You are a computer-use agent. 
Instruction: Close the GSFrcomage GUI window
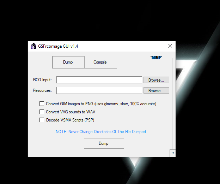tap(170, 46)
